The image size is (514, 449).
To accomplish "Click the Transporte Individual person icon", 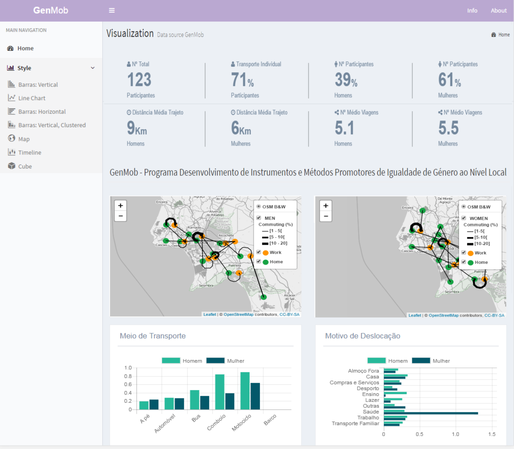I will tap(233, 64).
